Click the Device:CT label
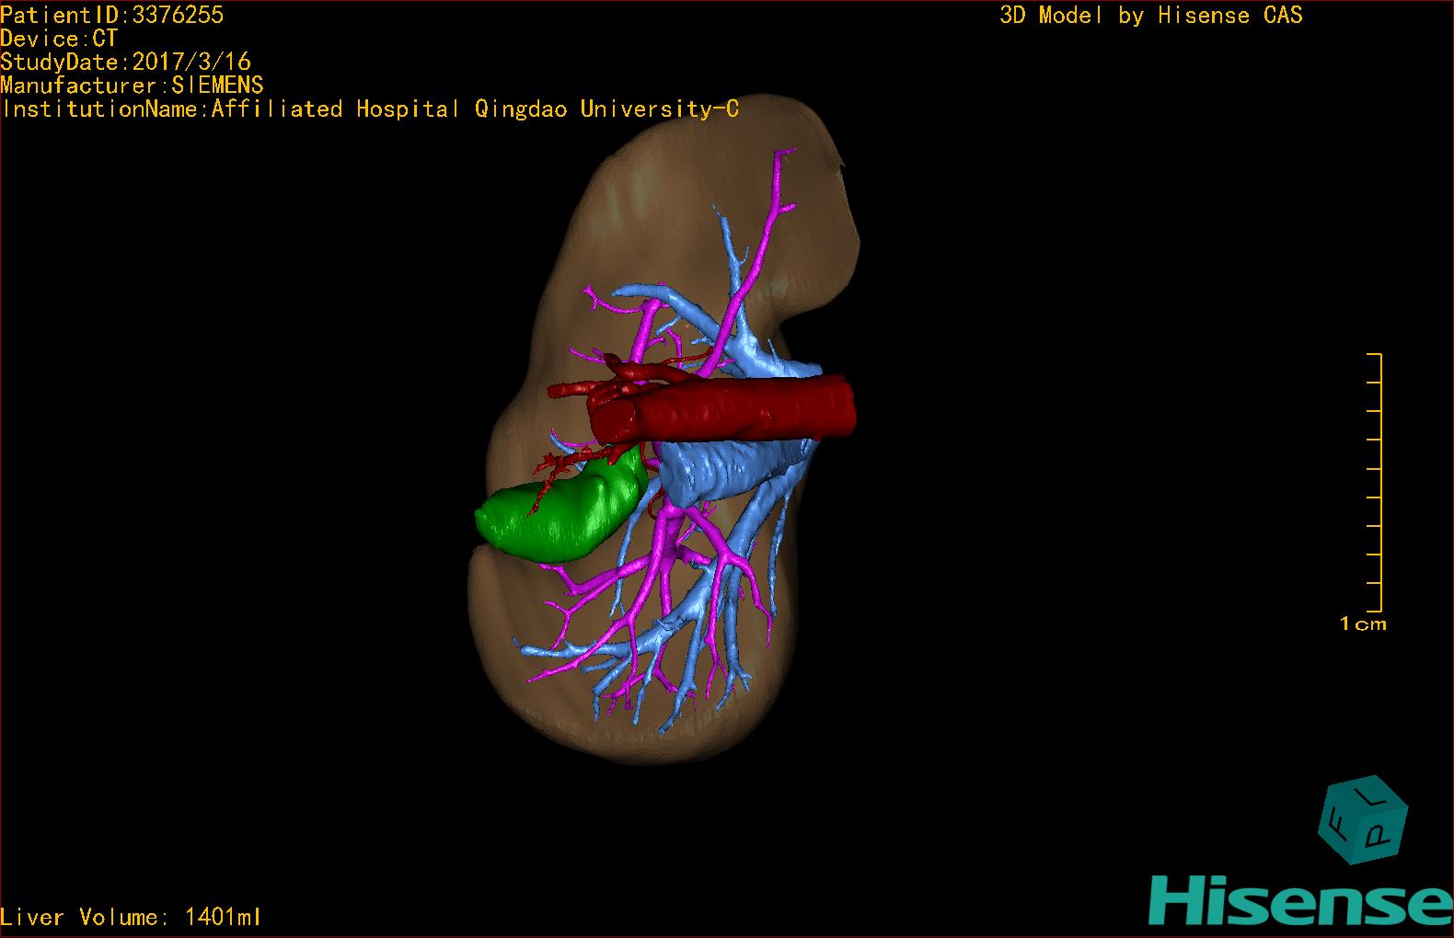The width and height of the screenshot is (1454, 938). (59, 39)
